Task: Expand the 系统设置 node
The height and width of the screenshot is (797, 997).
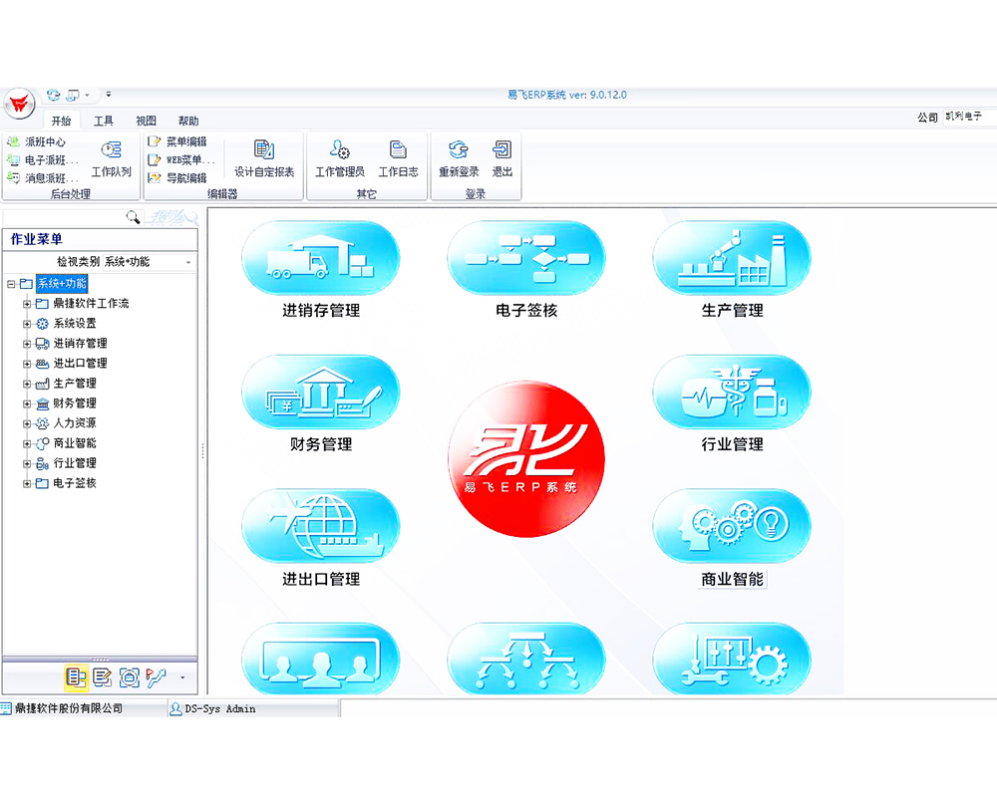Action: [27, 324]
